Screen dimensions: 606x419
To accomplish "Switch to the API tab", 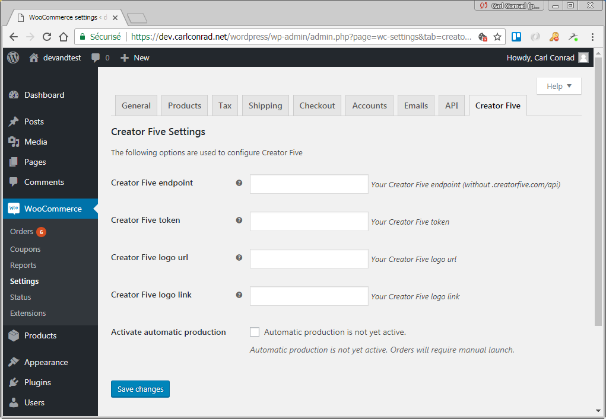I will click(x=452, y=105).
